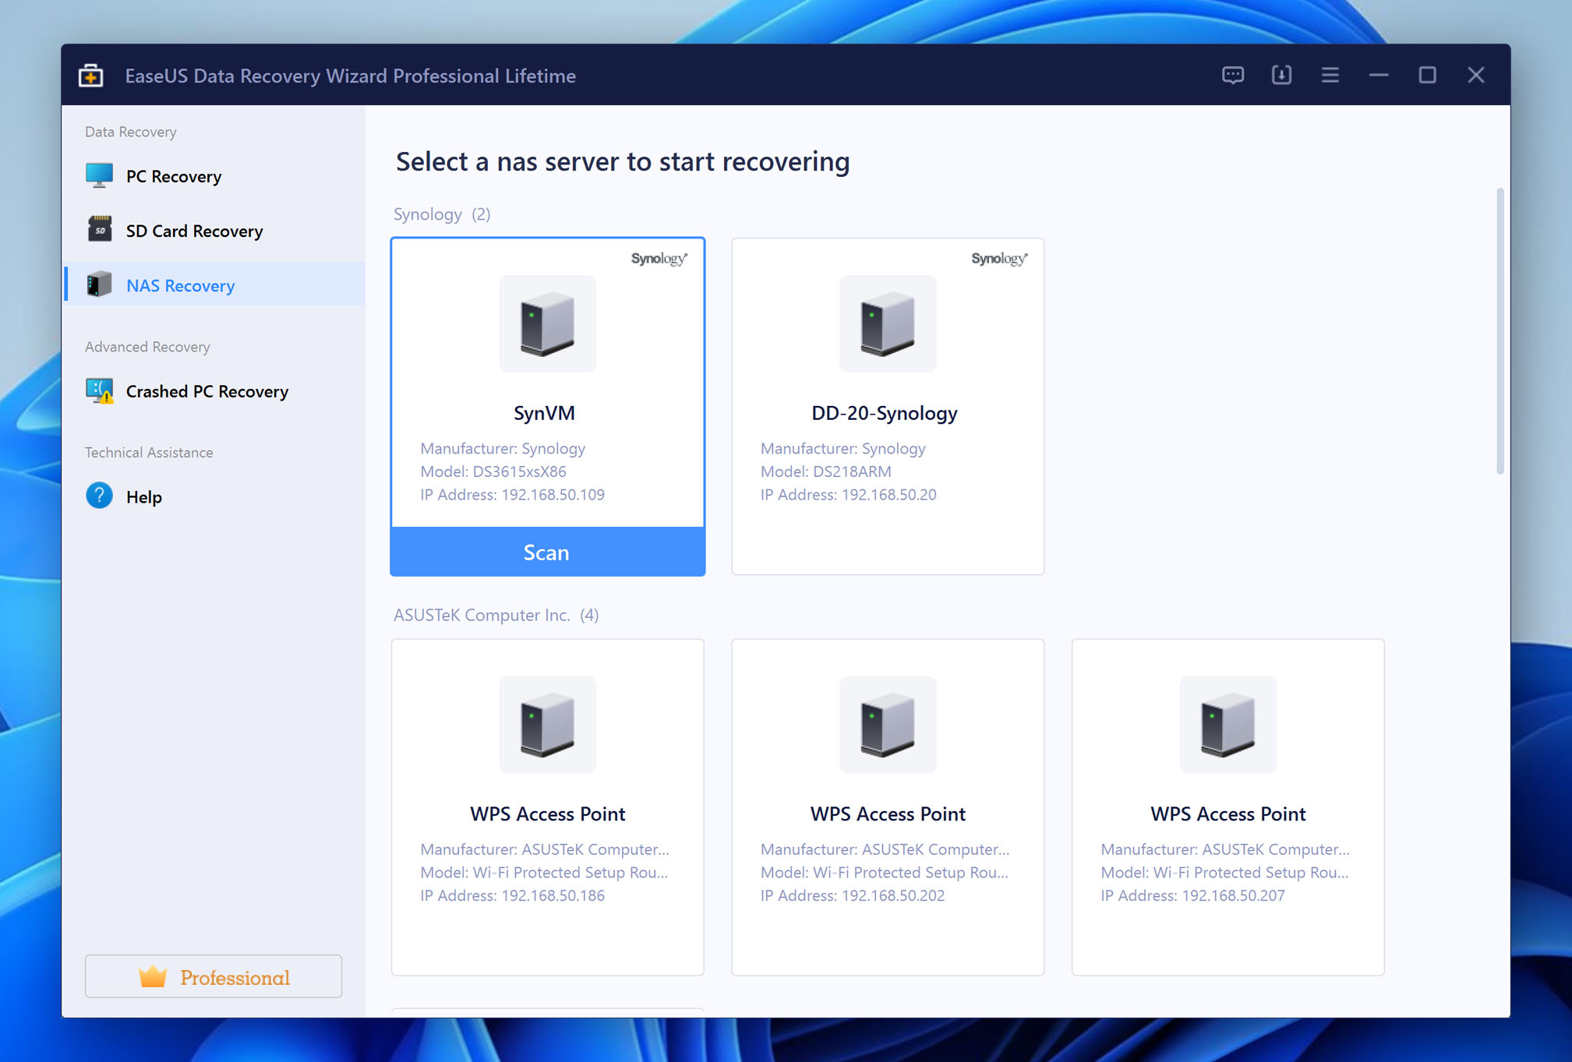Click WPS Access Point title with IP 192.168.50.186
This screenshot has width=1572, height=1062.
tap(548, 813)
